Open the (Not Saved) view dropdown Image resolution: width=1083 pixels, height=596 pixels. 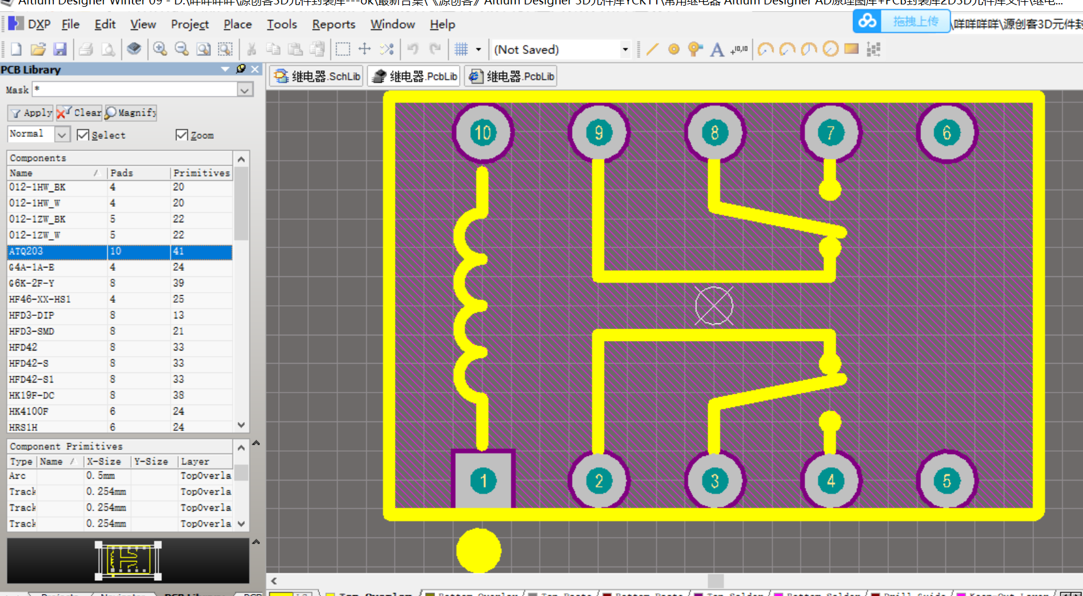(x=625, y=49)
